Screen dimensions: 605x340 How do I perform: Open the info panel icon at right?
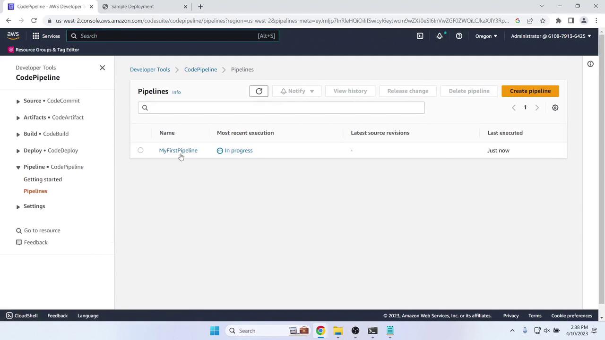click(590, 64)
